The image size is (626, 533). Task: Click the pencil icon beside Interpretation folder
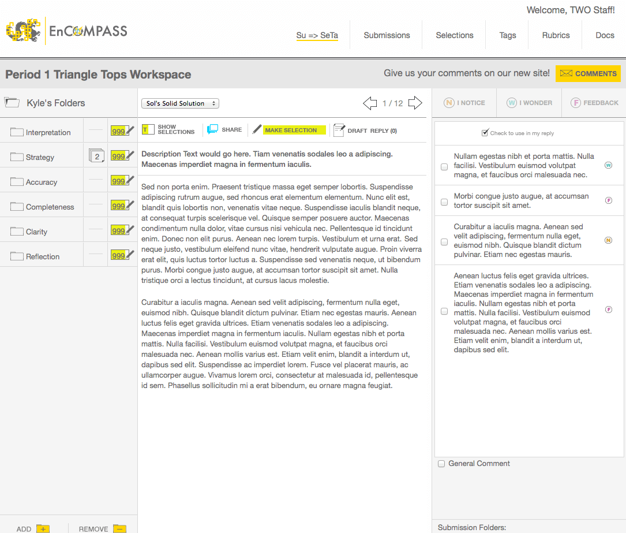point(130,131)
